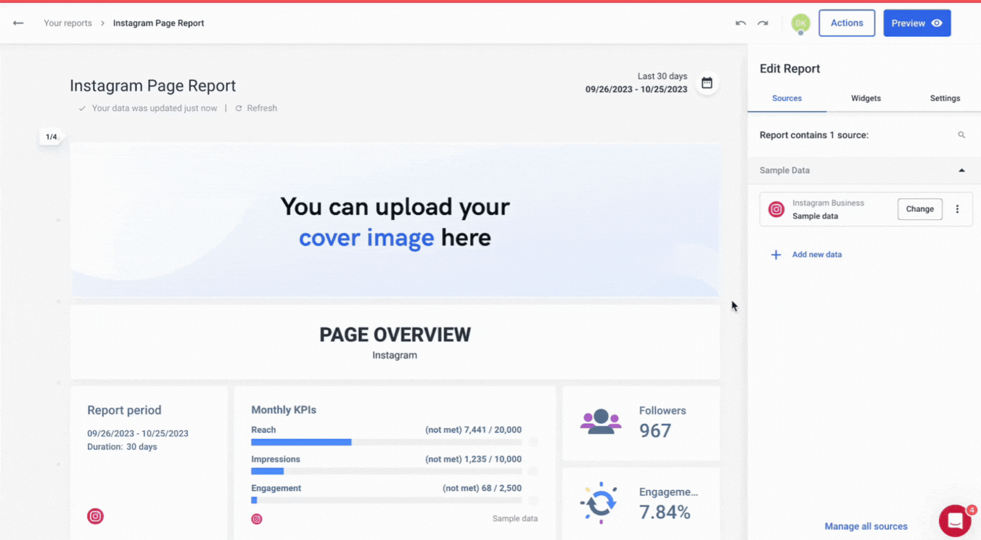Click the Preview button
This screenshot has height=540, width=981.
(917, 23)
